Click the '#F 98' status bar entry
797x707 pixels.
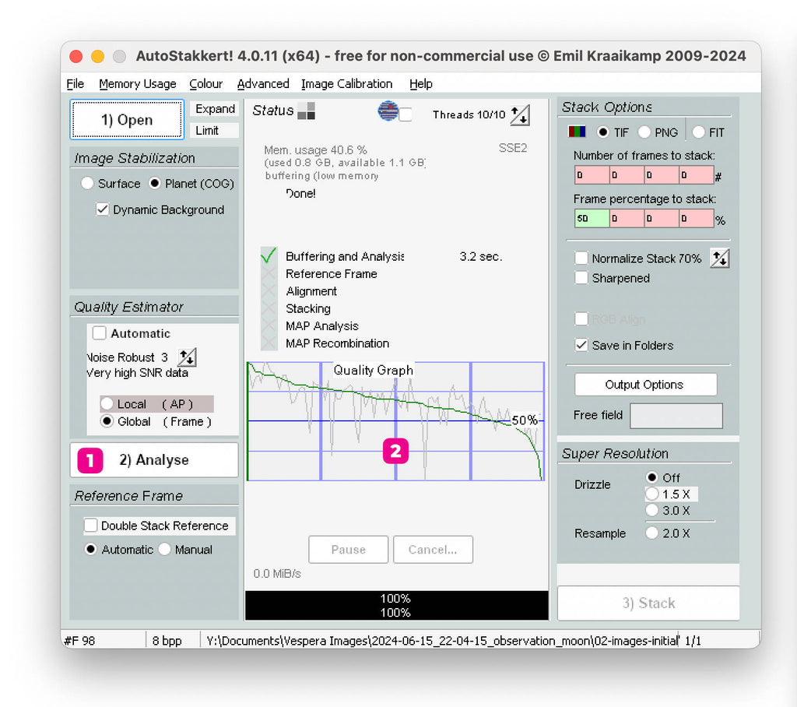click(x=80, y=640)
